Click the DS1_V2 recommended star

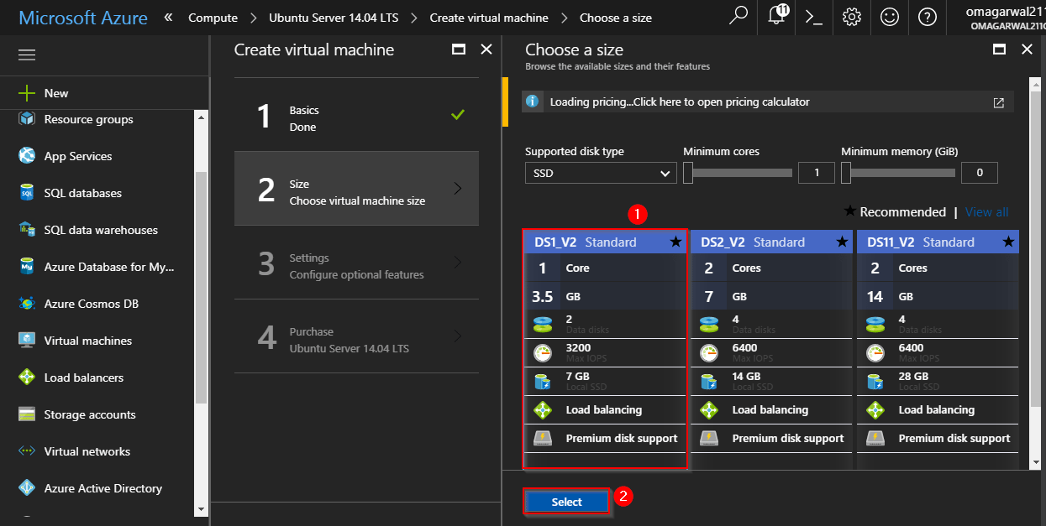(675, 242)
